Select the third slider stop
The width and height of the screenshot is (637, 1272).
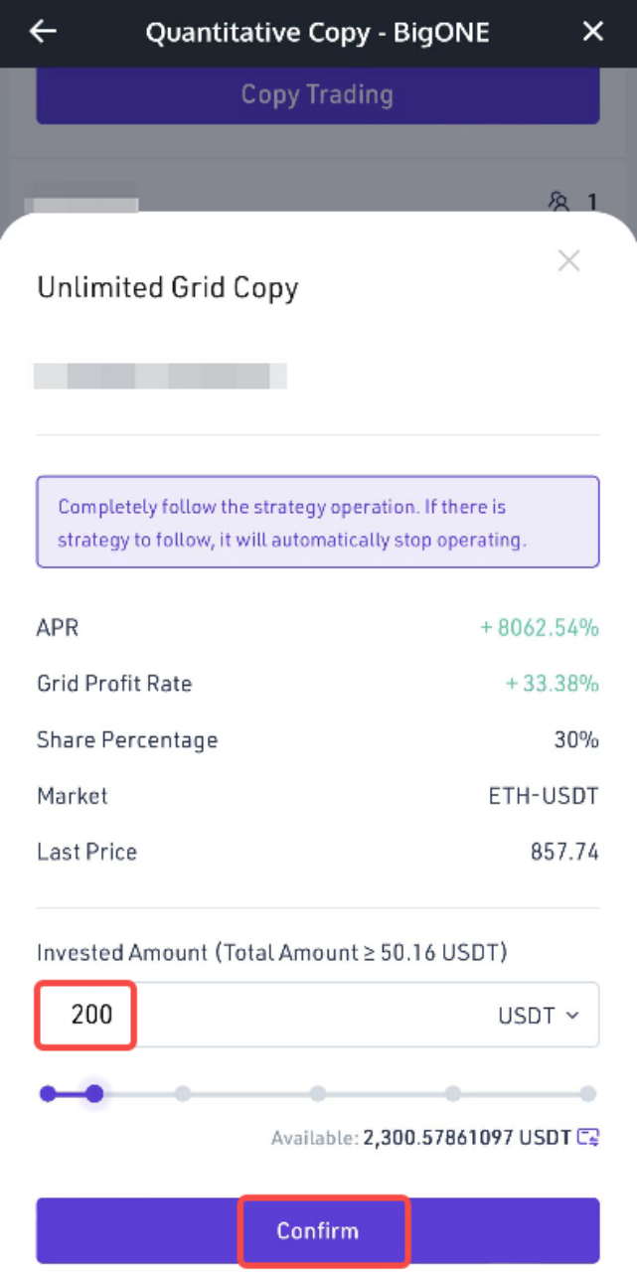(183, 1094)
